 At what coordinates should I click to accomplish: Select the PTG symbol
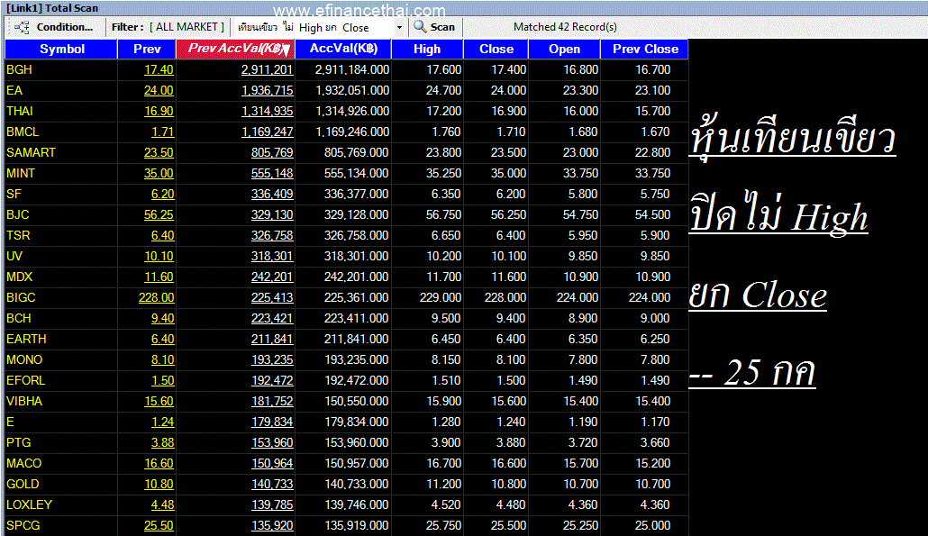(18, 442)
